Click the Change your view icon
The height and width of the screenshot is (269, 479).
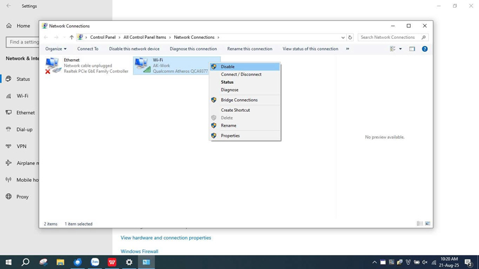coord(393,49)
